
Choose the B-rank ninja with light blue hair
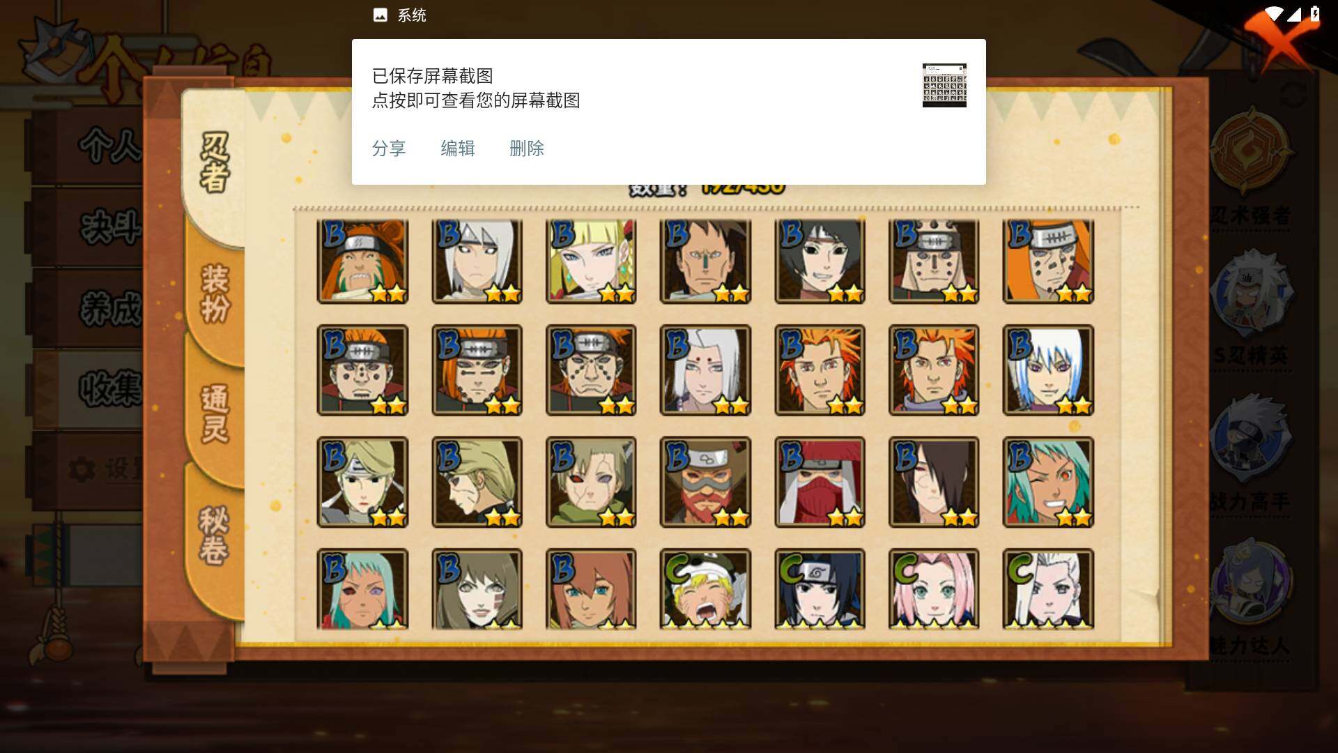click(x=1048, y=370)
